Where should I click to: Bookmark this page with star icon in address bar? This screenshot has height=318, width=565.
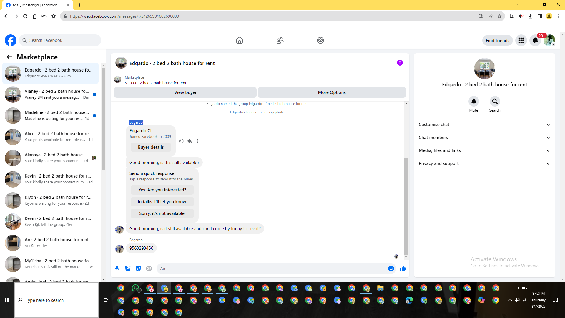click(500, 16)
